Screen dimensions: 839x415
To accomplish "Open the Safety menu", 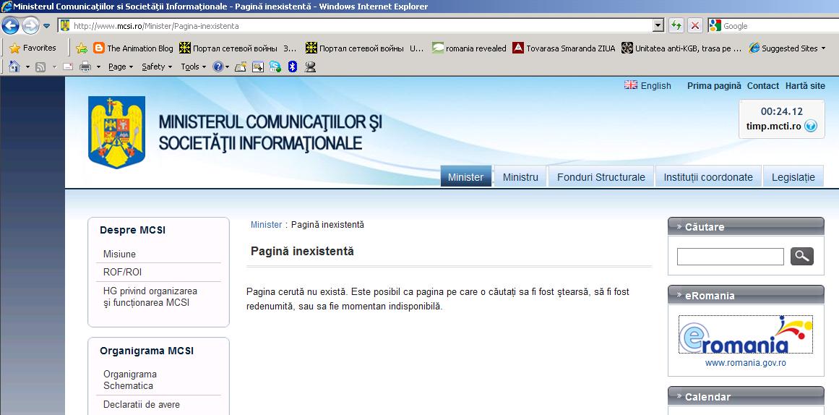I will 157,67.
